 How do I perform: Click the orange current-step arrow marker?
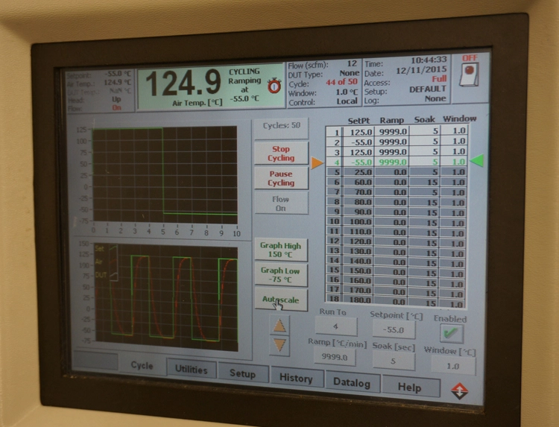(x=317, y=162)
